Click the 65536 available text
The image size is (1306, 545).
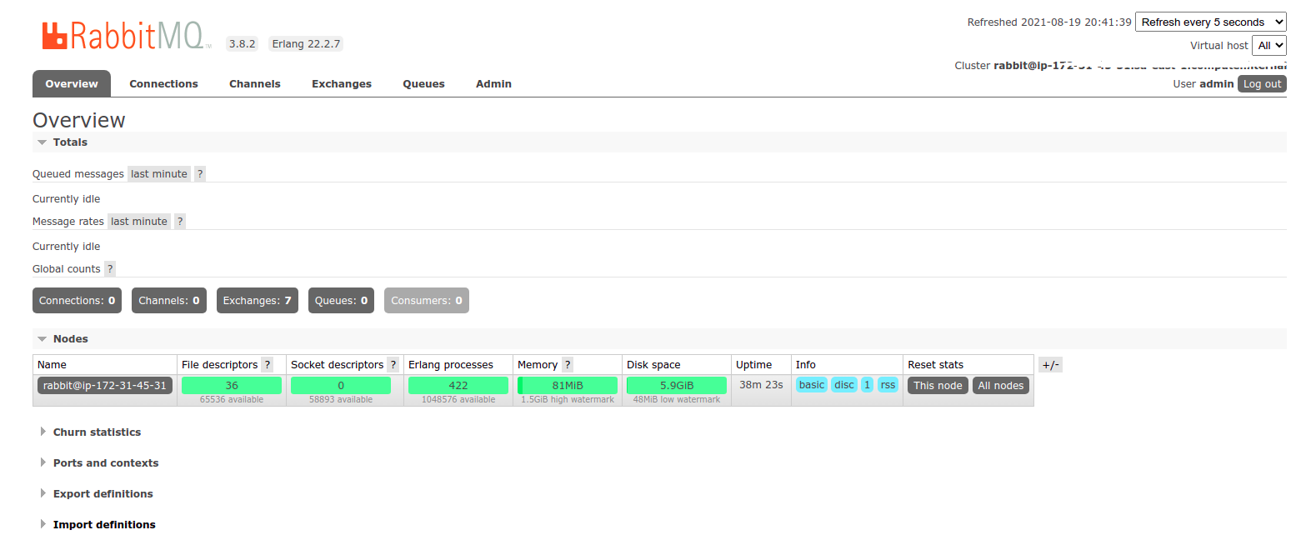[232, 400]
